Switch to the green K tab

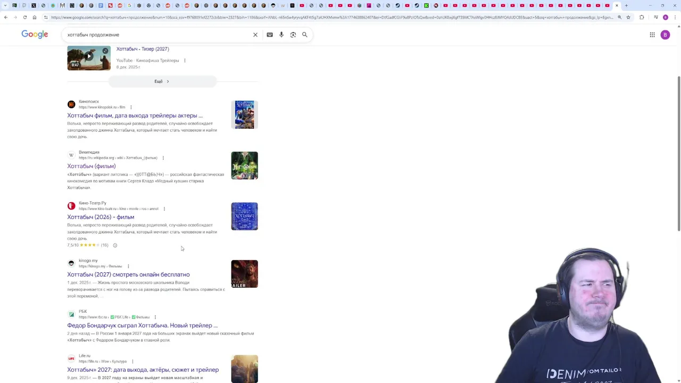coord(426,5)
